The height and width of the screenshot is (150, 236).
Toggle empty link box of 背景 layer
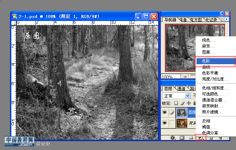click(172, 123)
